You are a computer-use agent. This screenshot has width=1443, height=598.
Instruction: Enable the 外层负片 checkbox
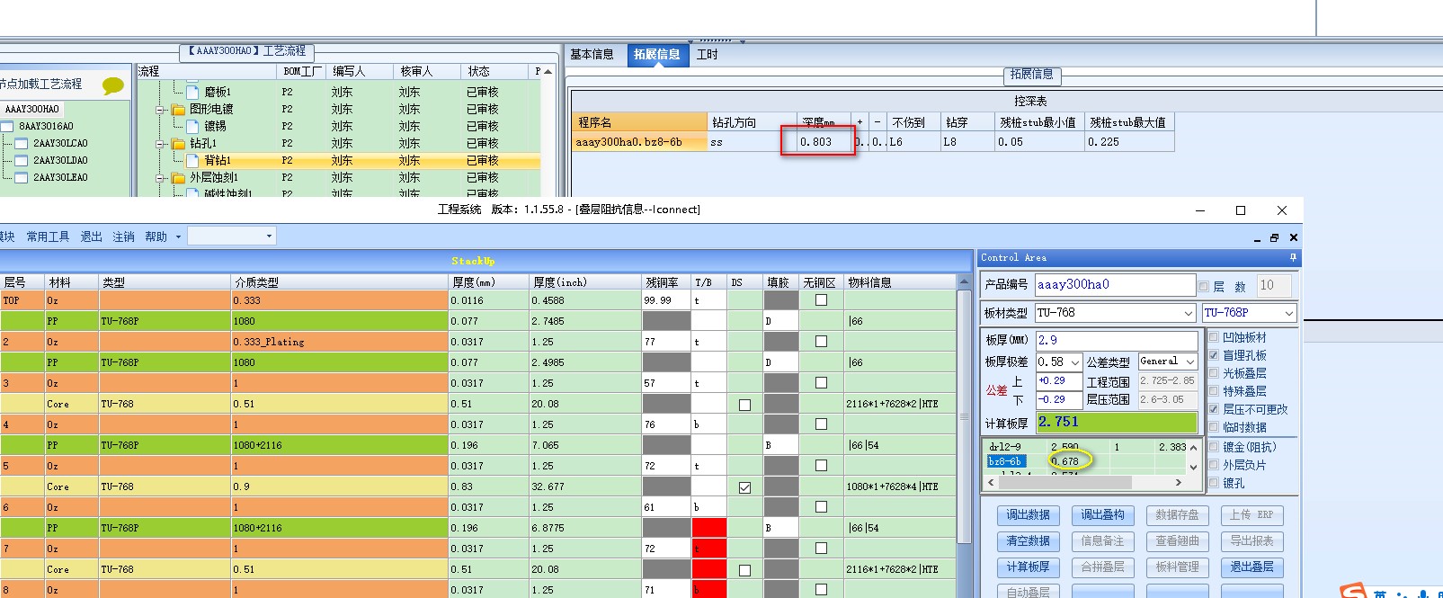[1214, 465]
